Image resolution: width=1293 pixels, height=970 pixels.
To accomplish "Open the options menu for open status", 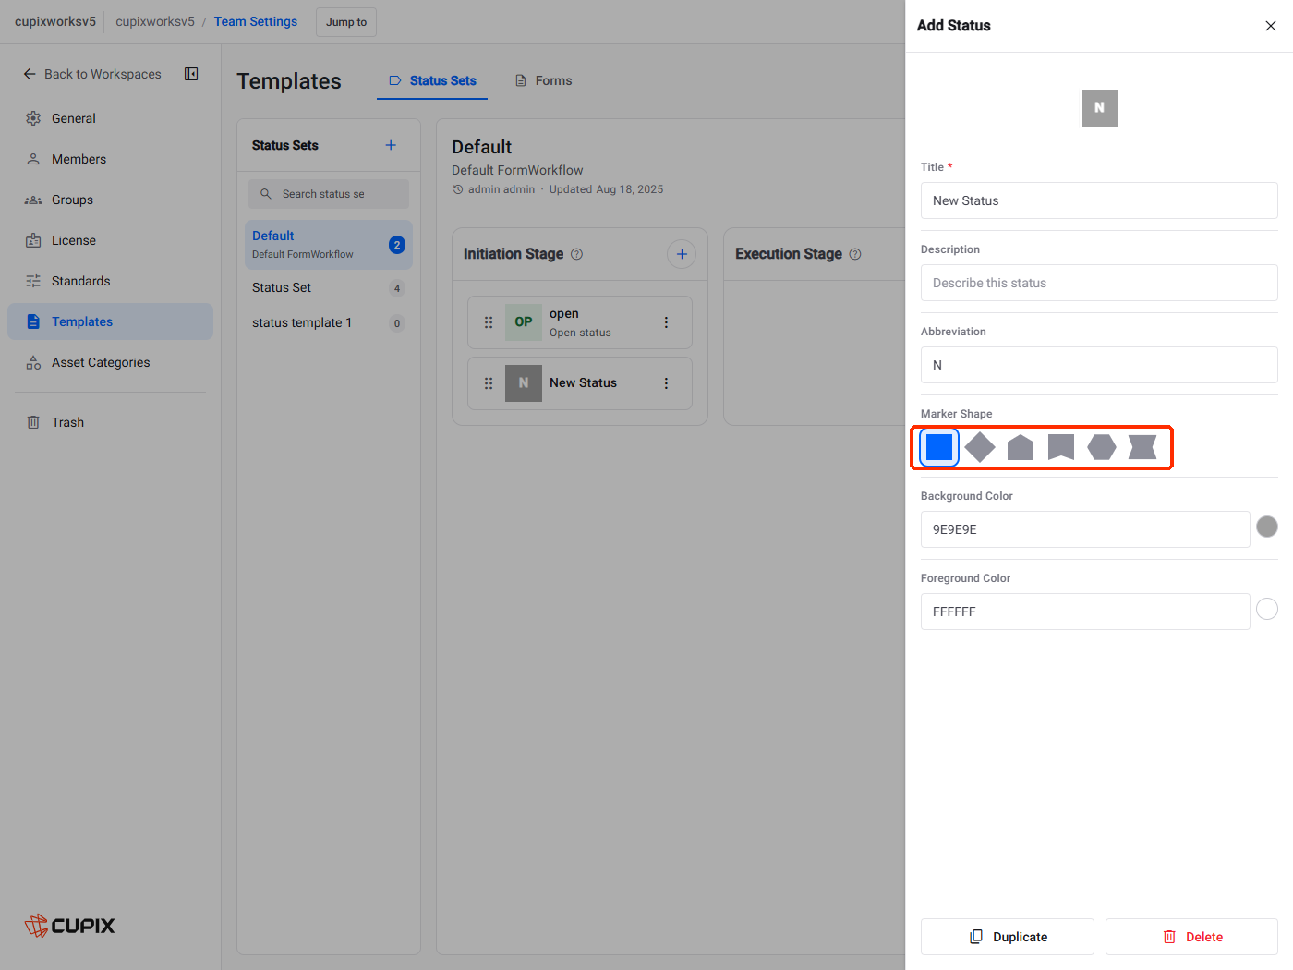I will point(666,322).
